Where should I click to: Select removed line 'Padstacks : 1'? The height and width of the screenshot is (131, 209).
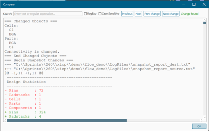click(23, 95)
